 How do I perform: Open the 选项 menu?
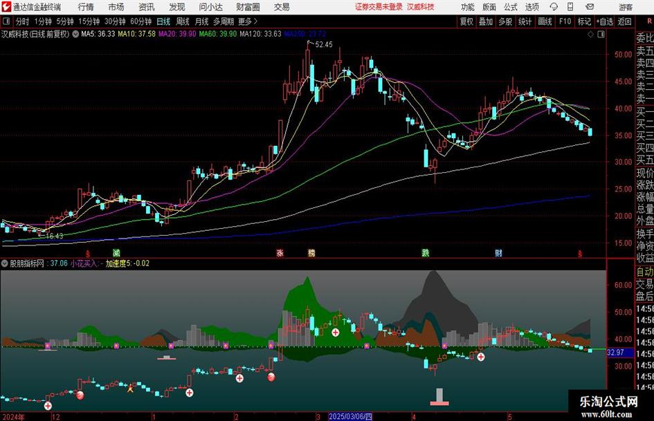(x=532, y=7)
